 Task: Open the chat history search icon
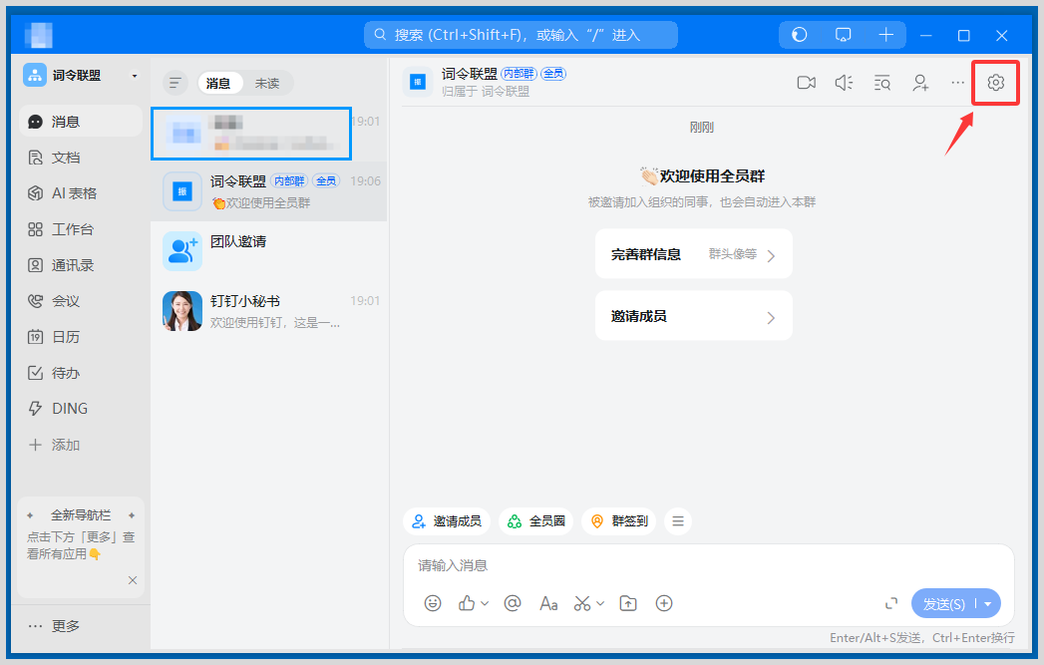882,83
